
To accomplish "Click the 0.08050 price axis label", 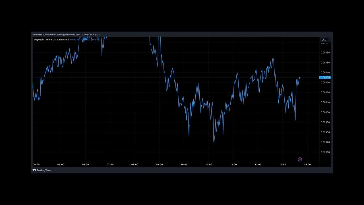I will [325, 62].
